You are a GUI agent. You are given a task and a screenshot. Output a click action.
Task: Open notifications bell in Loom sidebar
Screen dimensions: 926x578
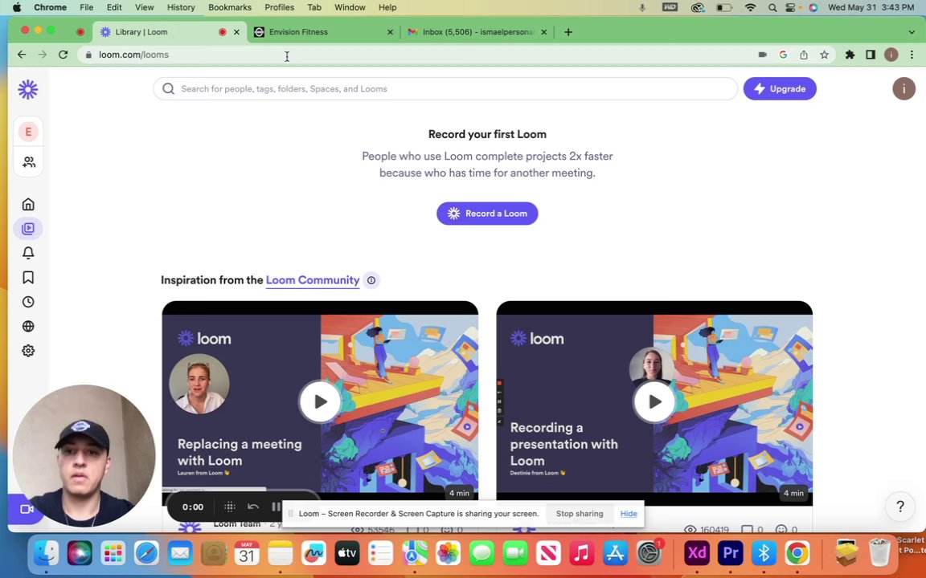28,253
